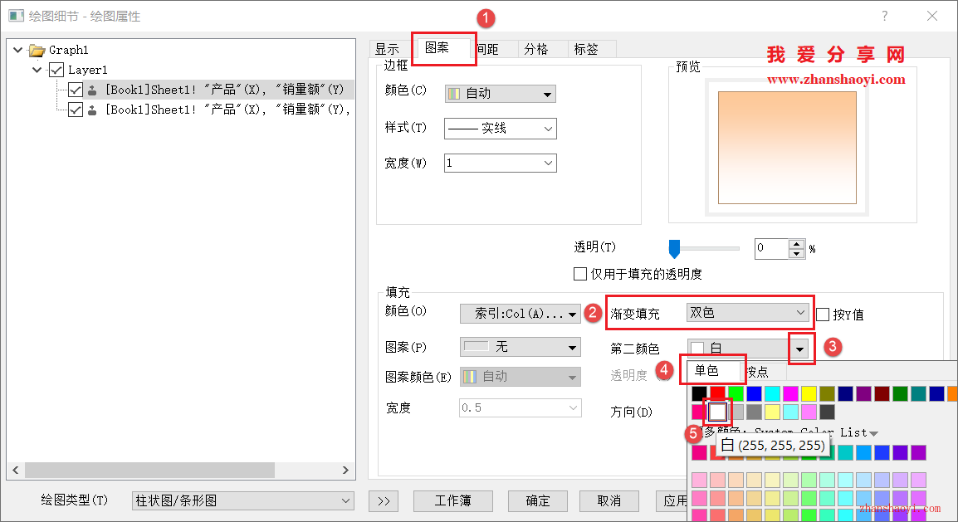Open the 第二颜色 dropdown arrow

click(799, 349)
